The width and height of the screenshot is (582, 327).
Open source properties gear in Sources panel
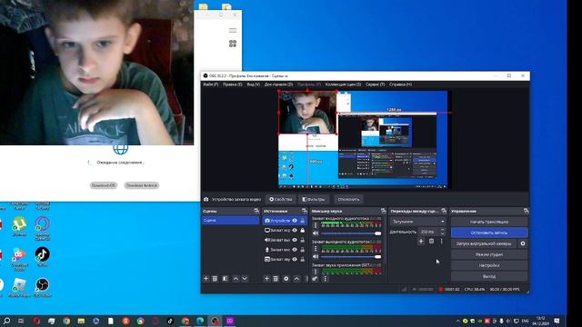tap(286, 279)
